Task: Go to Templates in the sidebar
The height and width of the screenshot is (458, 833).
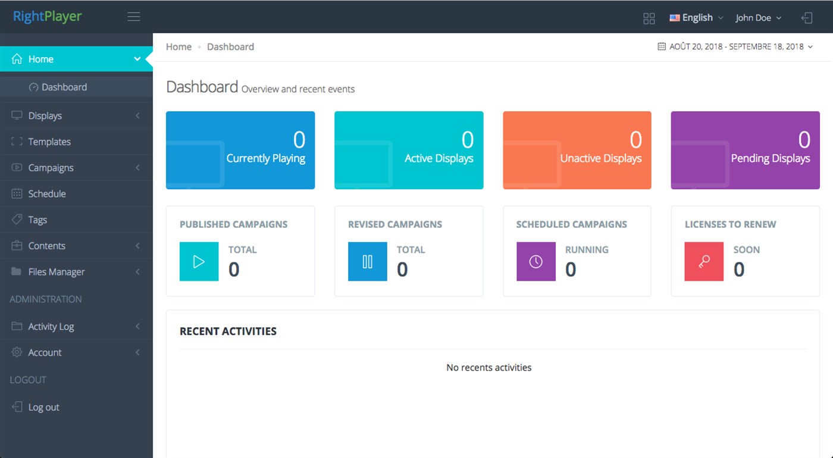Action: click(x=76, y=142)
